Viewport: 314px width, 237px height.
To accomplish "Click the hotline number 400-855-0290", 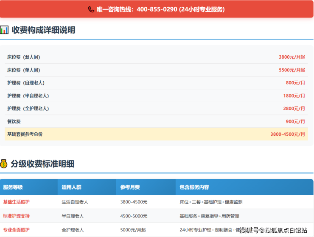I will (157, 9).
